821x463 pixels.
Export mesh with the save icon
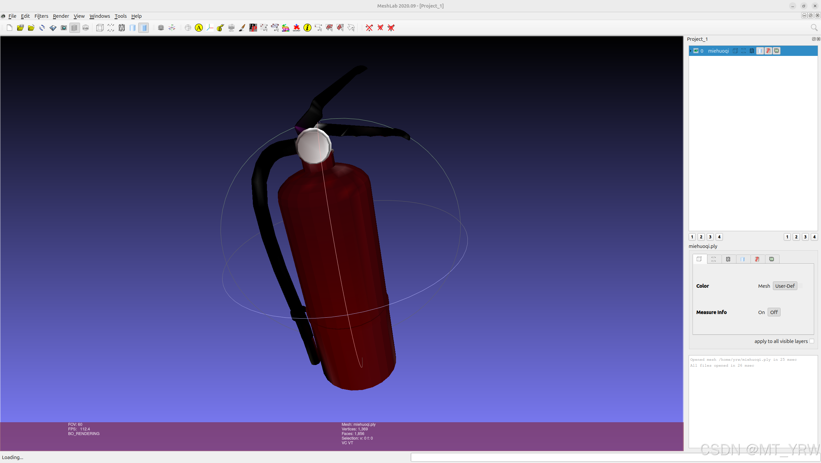[53, 28]
